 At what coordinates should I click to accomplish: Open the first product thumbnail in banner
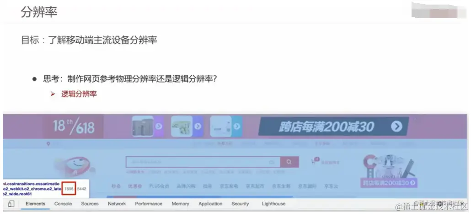[143, 126]
